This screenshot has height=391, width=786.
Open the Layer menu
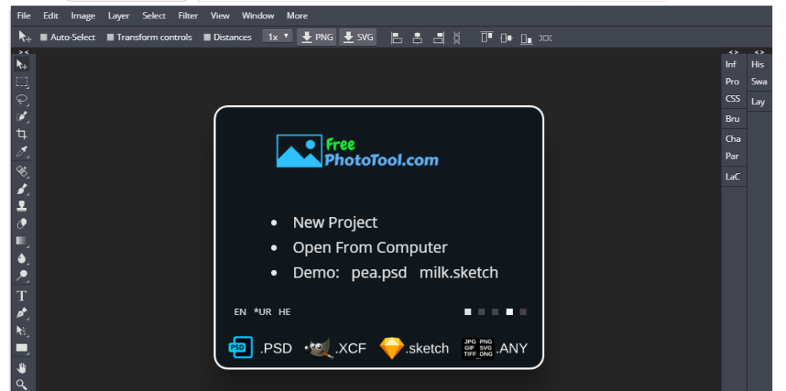pyautogui.click(x=119, y=15)
